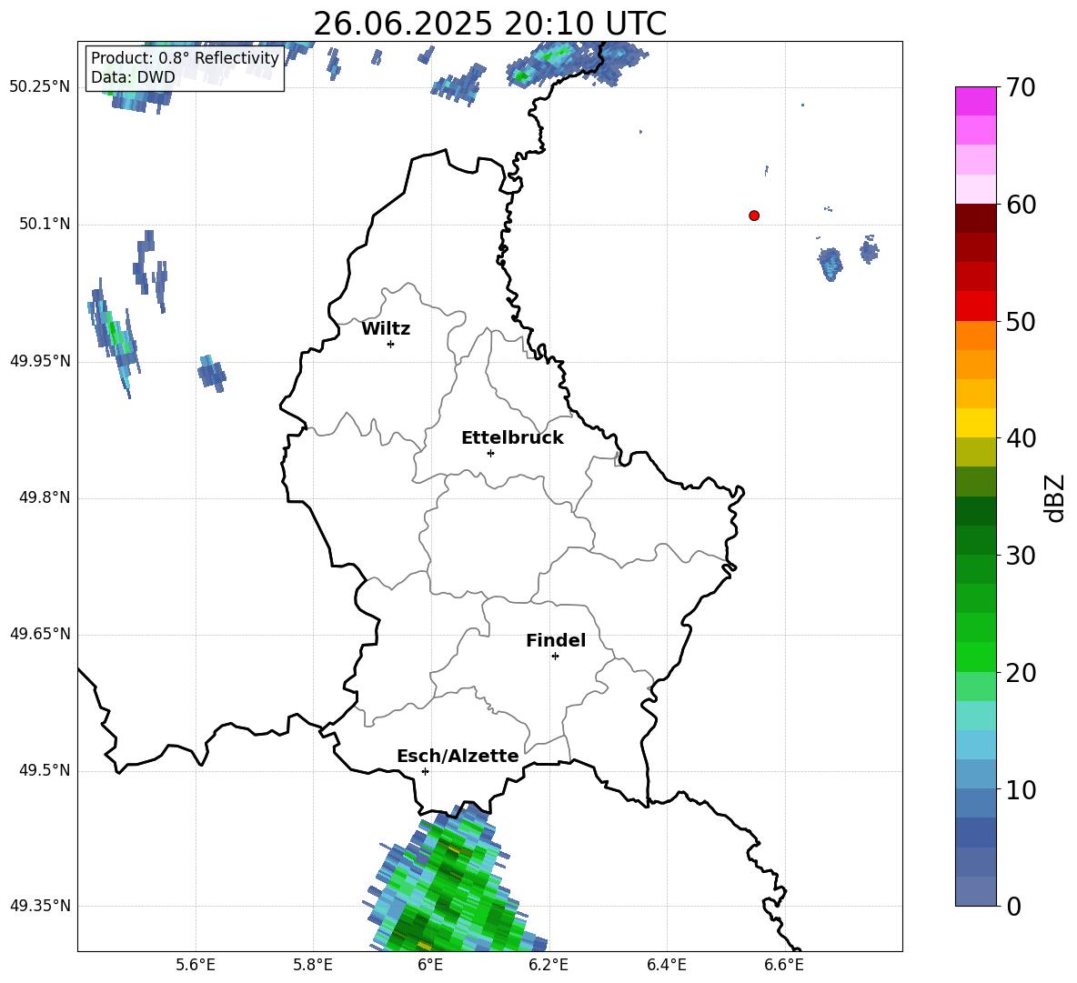The width and height of the screenshot is (1077, 983).
Task: Click the Ettelbruck station cross marker
Action: [x=490, y=453]
